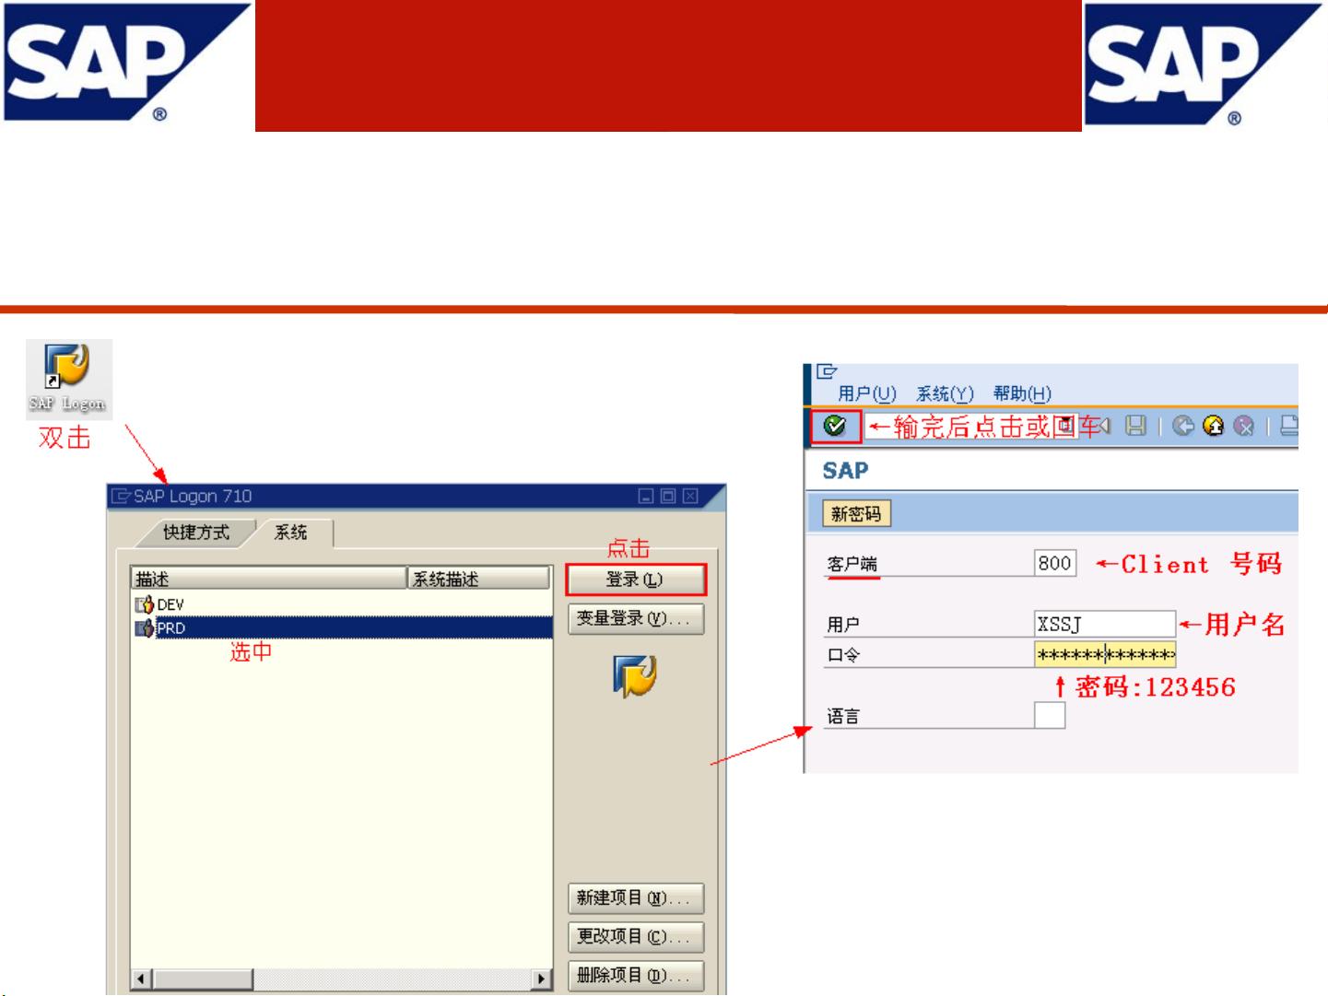Click the yellow Exit up-arrow toolbar icon
The image size is (1328, 996).
tap(1214, 426)
